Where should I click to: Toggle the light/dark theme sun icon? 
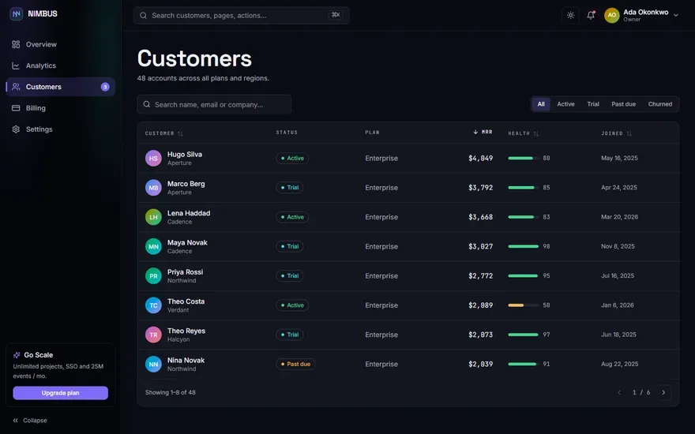570,15
